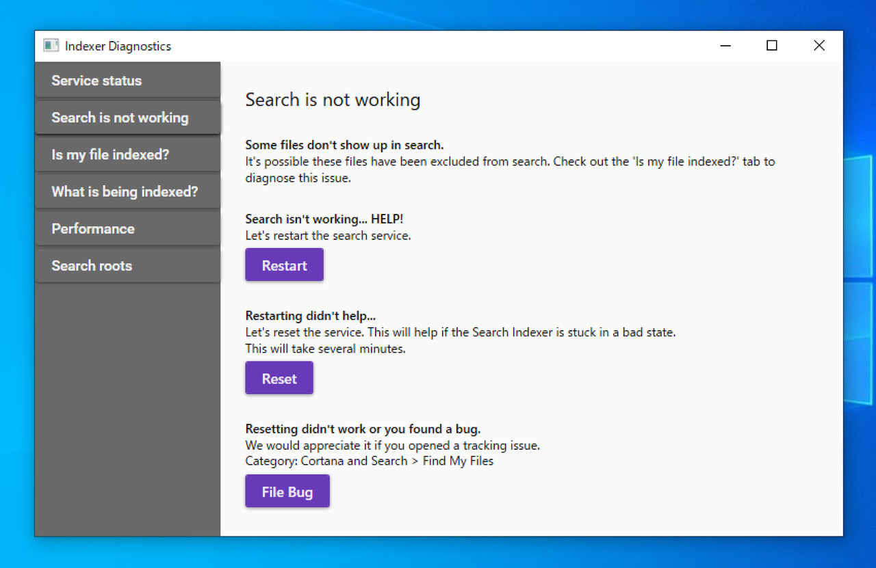This screenshot has height=568, width=876.
Task: Click the 'Search isn't working... HELP!' heading
Action: tap(324, 219)
